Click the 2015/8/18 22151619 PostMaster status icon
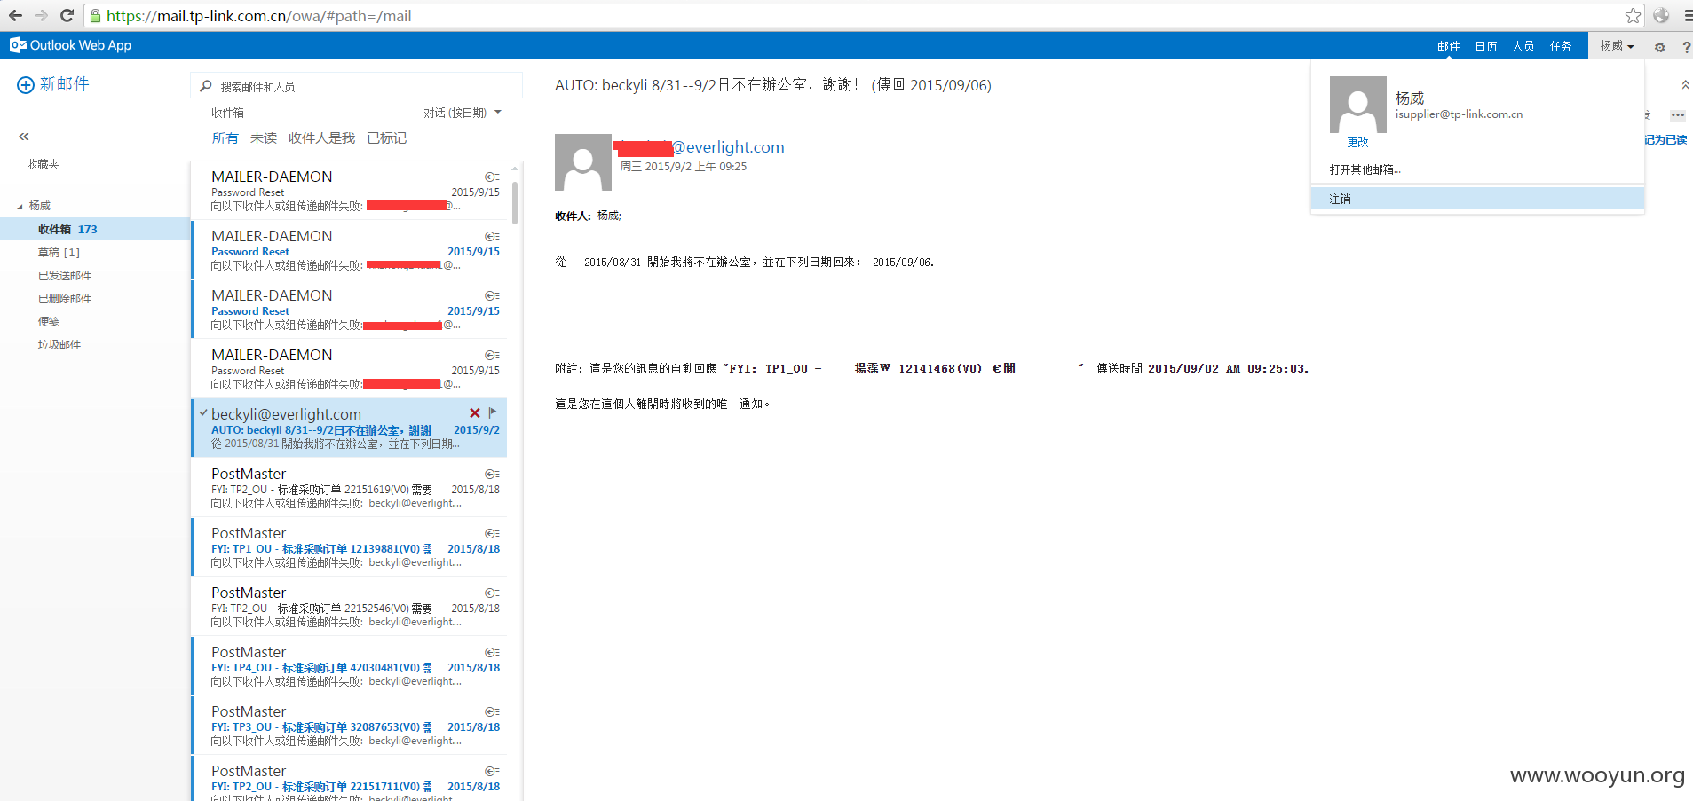 (x=492, y=475)
